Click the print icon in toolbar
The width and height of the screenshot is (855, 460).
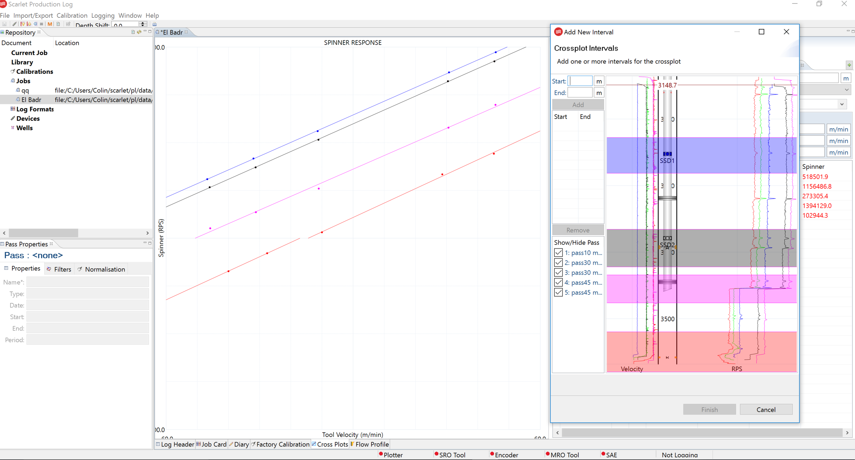tap(155, 24)
